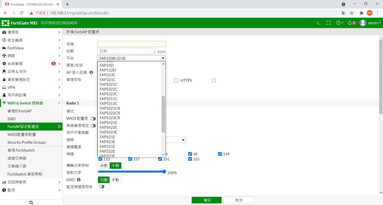Toggle the HTTPS checkbox
The image size is (383, 205).
(176, 80)
